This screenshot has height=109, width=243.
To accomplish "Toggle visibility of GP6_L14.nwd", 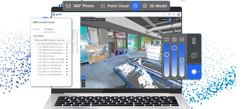I will tap(67, 56).
